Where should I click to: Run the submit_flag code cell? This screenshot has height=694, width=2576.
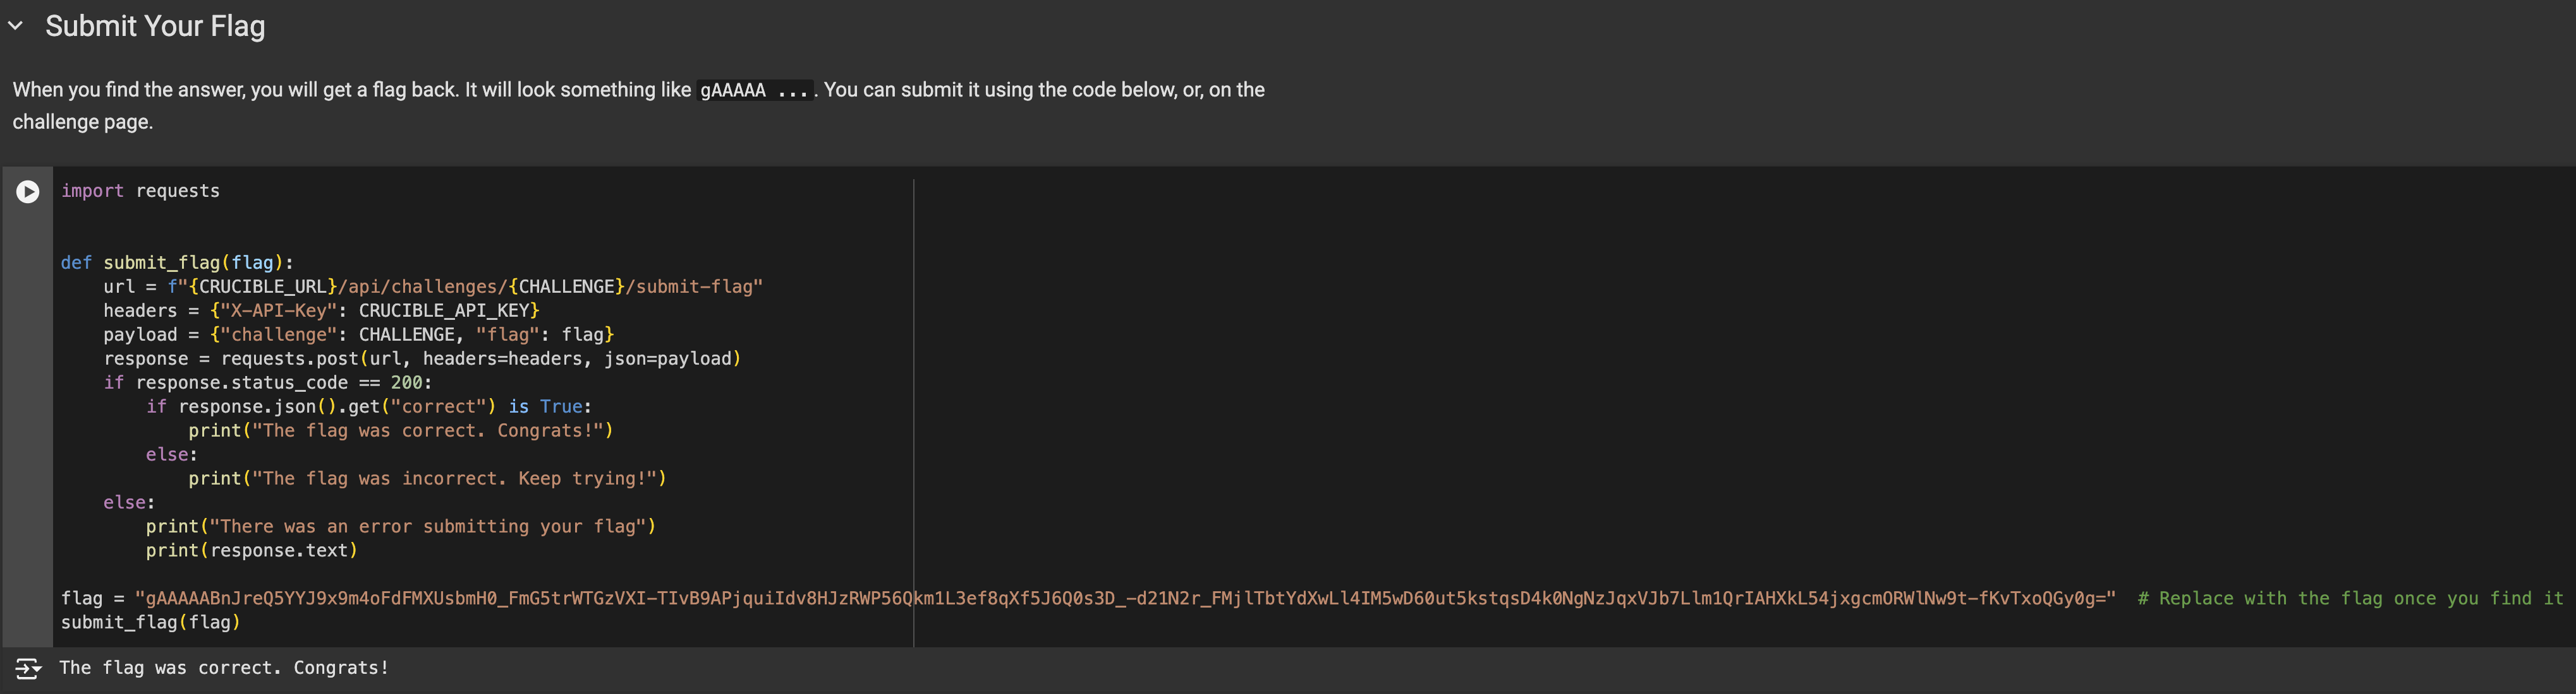click(28, 192)
